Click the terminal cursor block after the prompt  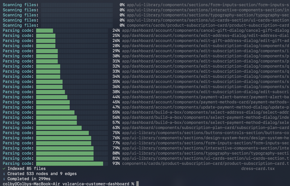click(137, 184)
